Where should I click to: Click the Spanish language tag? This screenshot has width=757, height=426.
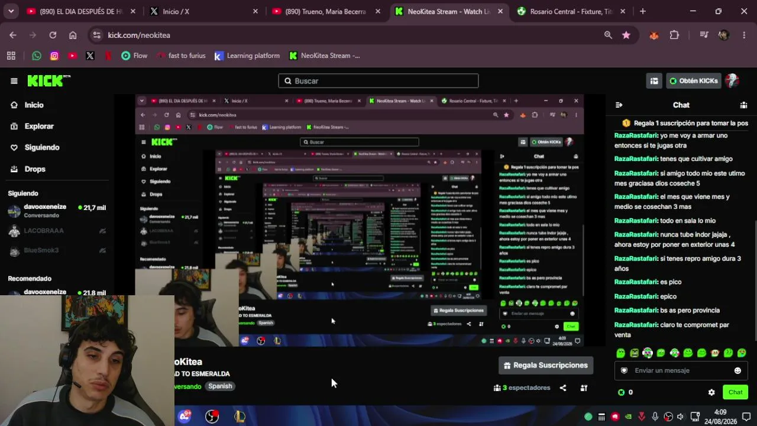(220, 386)
